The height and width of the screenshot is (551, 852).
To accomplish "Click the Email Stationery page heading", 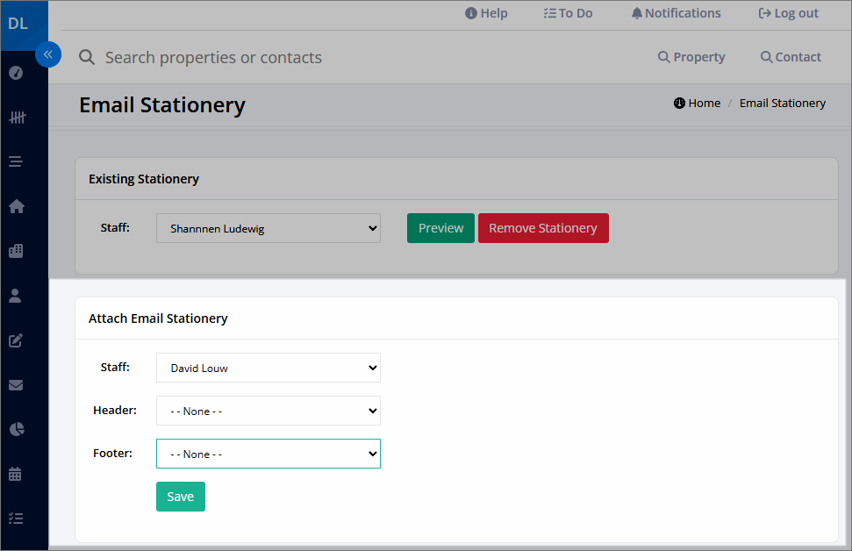I will click(x=162, y=105).
